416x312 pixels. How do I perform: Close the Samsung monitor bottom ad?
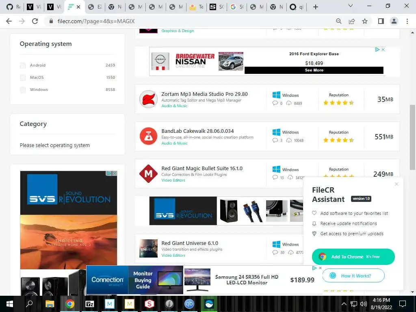coord(320,268)
